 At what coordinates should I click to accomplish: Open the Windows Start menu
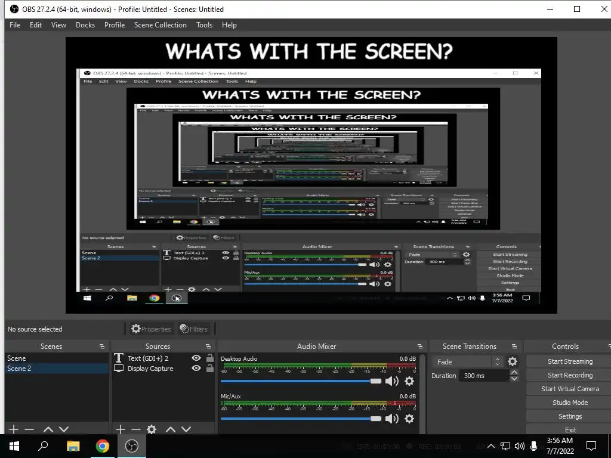(14, 446)
